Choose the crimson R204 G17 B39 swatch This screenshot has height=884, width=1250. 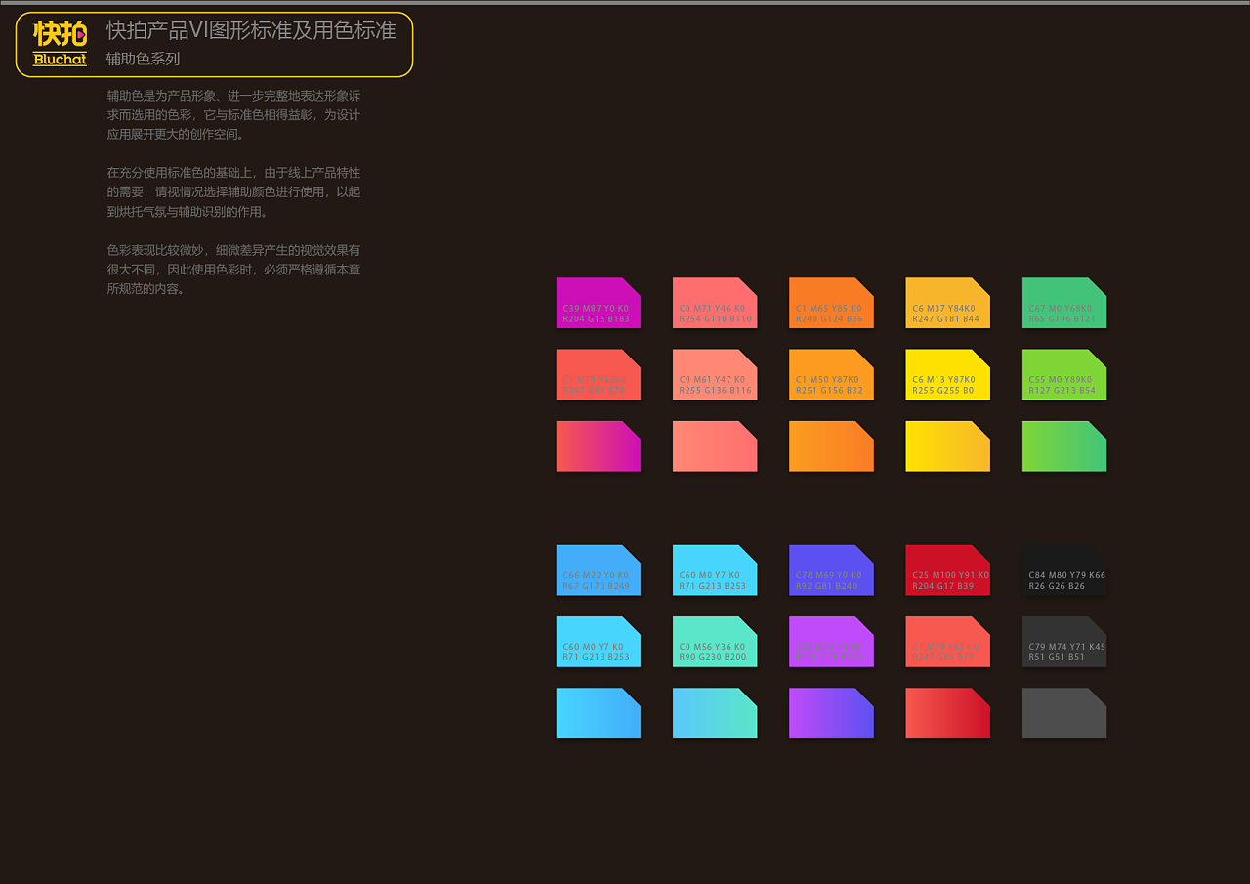pos(947,570)
